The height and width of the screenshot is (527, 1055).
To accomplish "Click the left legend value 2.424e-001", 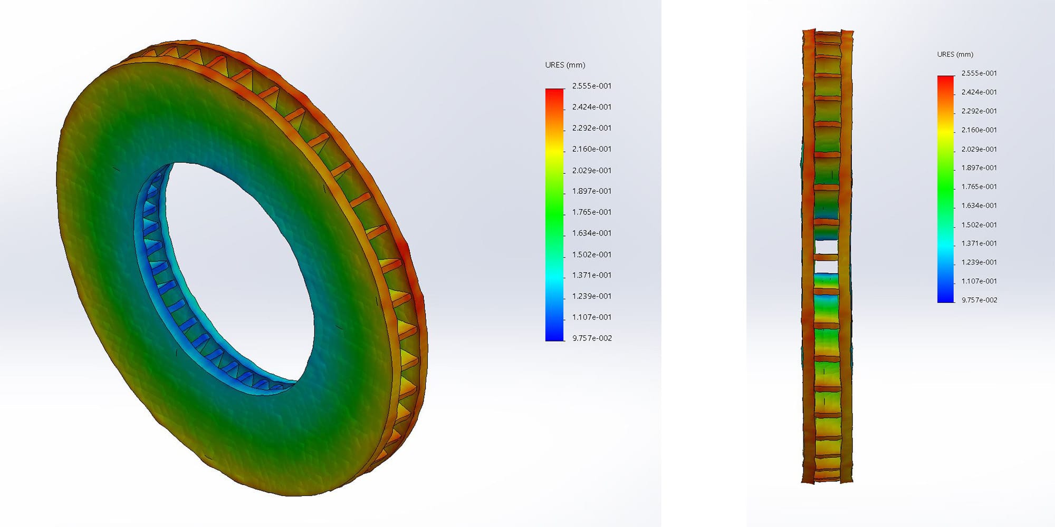I will point(592,107).
